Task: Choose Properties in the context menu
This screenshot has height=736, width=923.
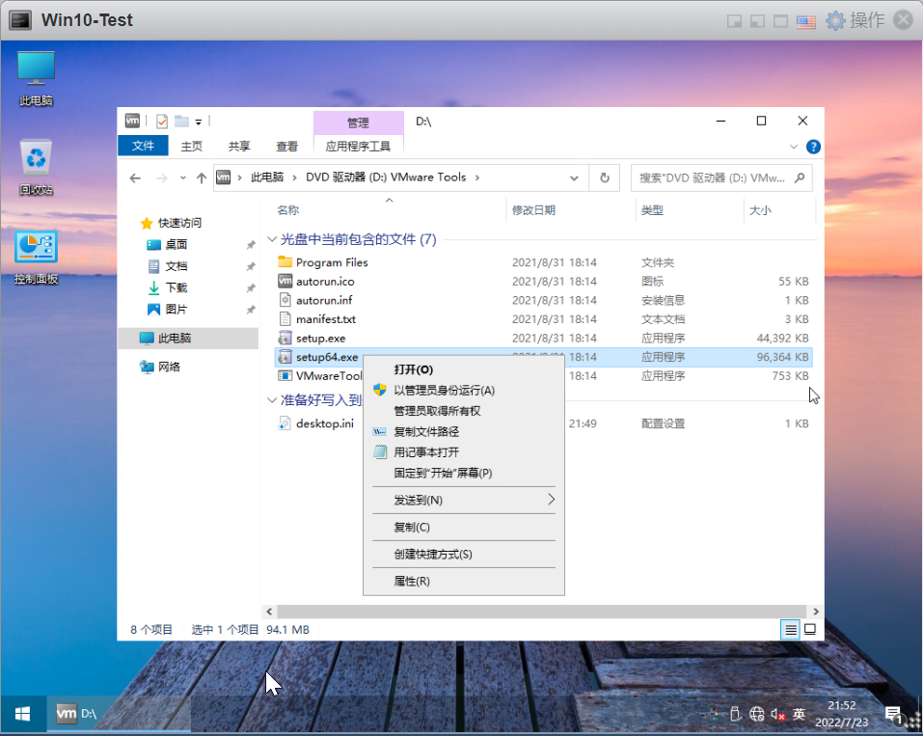Action: 464,581
